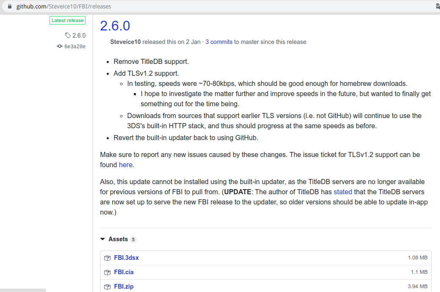
Task: Click the package icon next to FBI.cia
Action: [107, 273]
